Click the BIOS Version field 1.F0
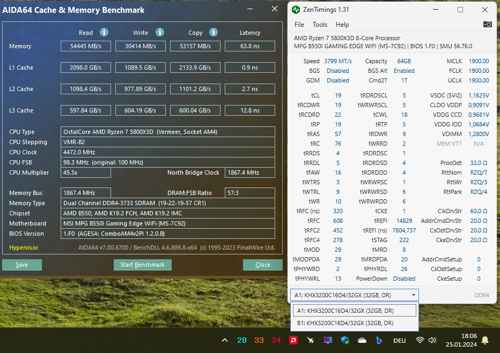The width and height of the screenshot is (500, 353). 168,234
